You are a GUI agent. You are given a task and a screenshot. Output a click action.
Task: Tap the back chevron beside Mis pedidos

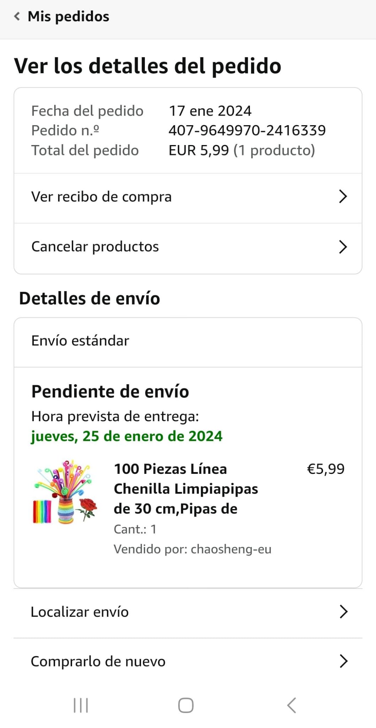(x=17, y=16)
